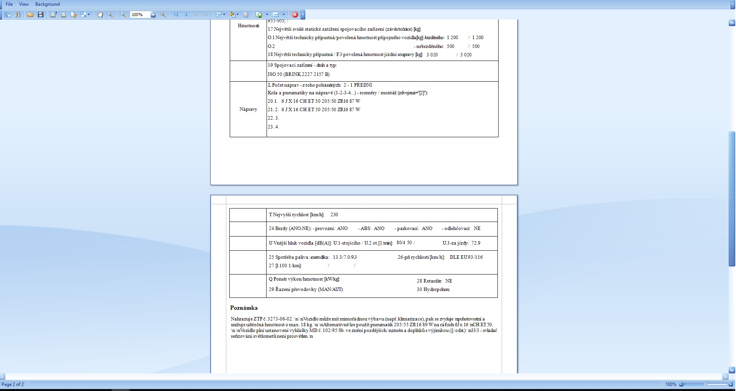
Task: Toggle the document map panel icon
Action: pos(8,15)
